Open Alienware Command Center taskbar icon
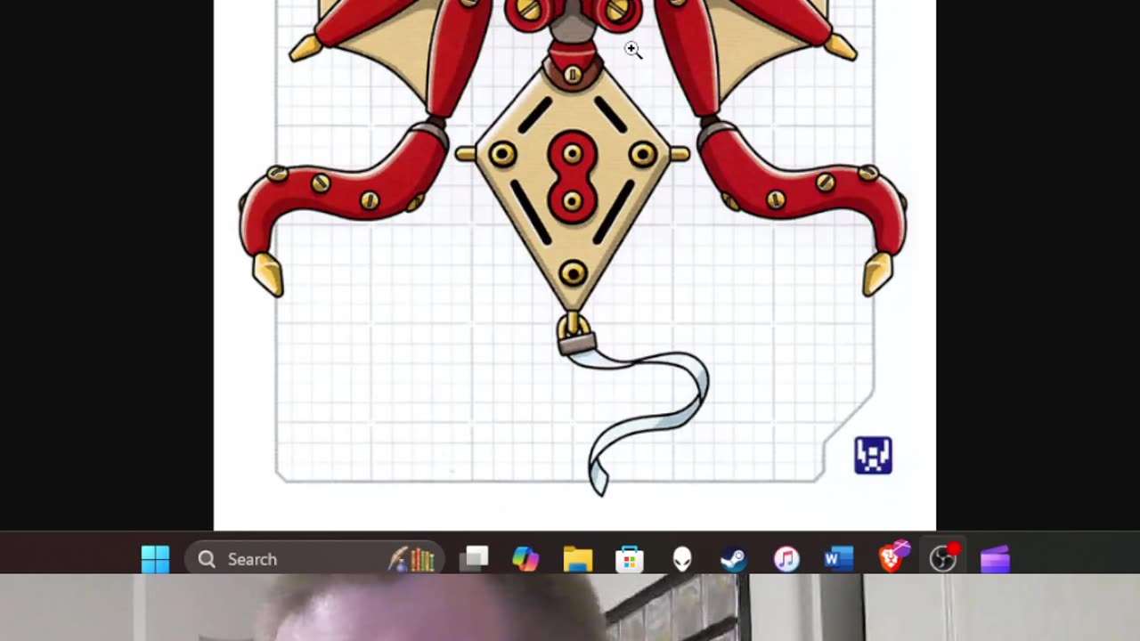 point(682,559)
